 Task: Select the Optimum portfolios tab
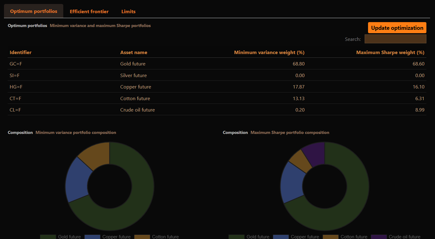tap(33, 11)
